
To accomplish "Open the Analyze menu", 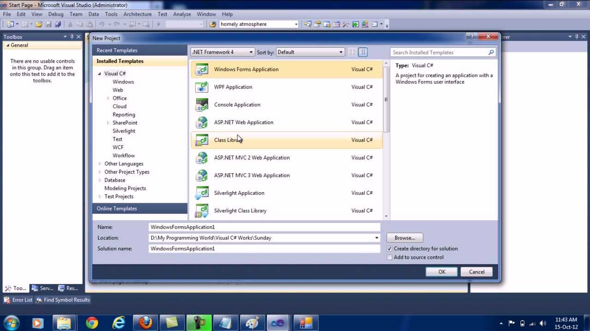I will point(183,14).
